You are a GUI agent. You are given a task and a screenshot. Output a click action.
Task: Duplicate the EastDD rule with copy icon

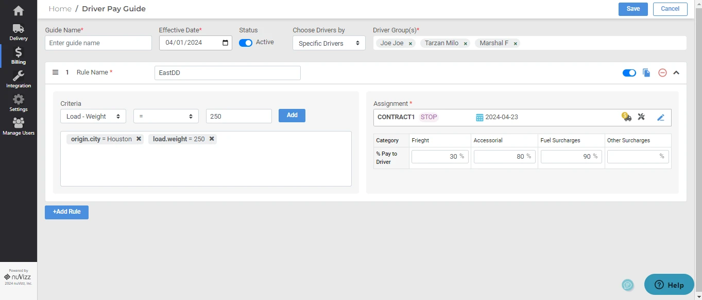point(646,73)
